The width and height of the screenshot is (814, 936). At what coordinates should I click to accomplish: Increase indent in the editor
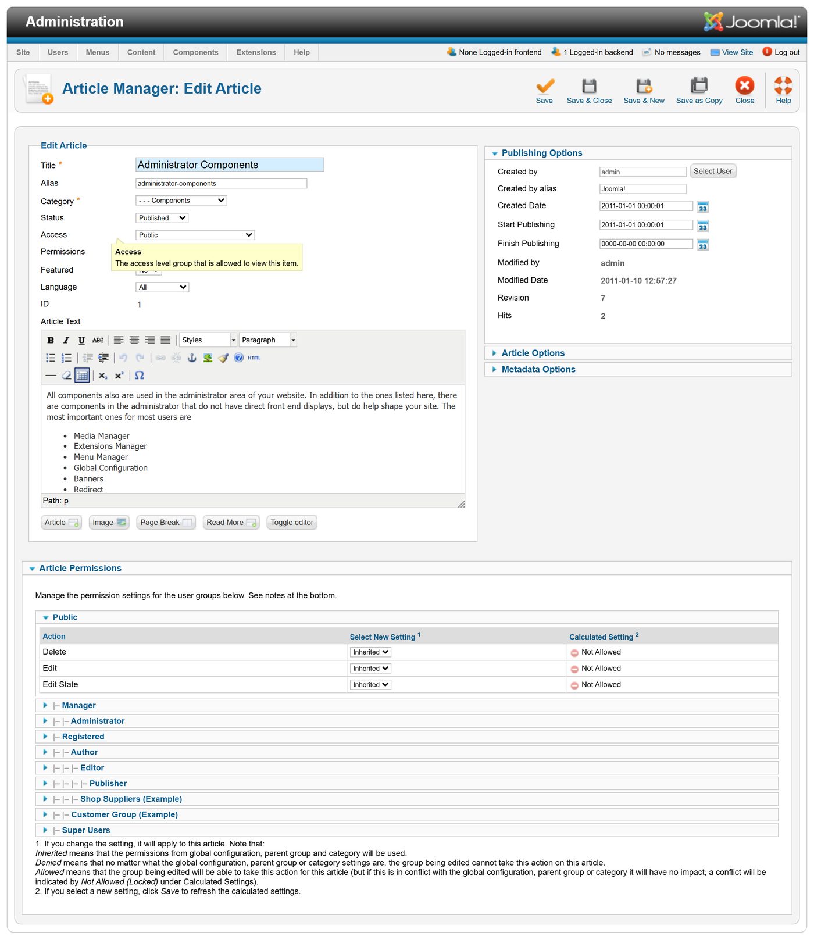pyautogui.click(x=103, y=358)
